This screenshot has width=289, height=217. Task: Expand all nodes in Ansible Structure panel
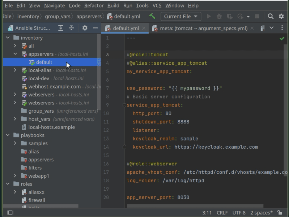coord(61,28)
